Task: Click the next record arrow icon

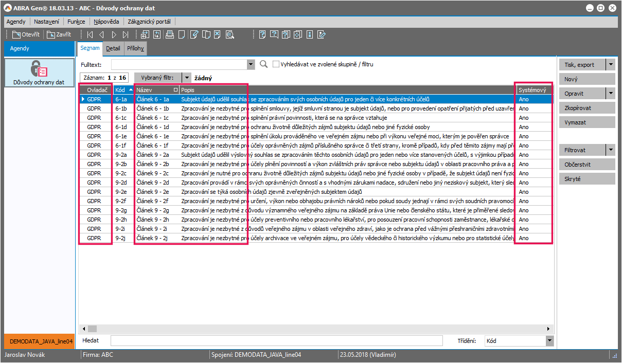Action: pos(114,35)
